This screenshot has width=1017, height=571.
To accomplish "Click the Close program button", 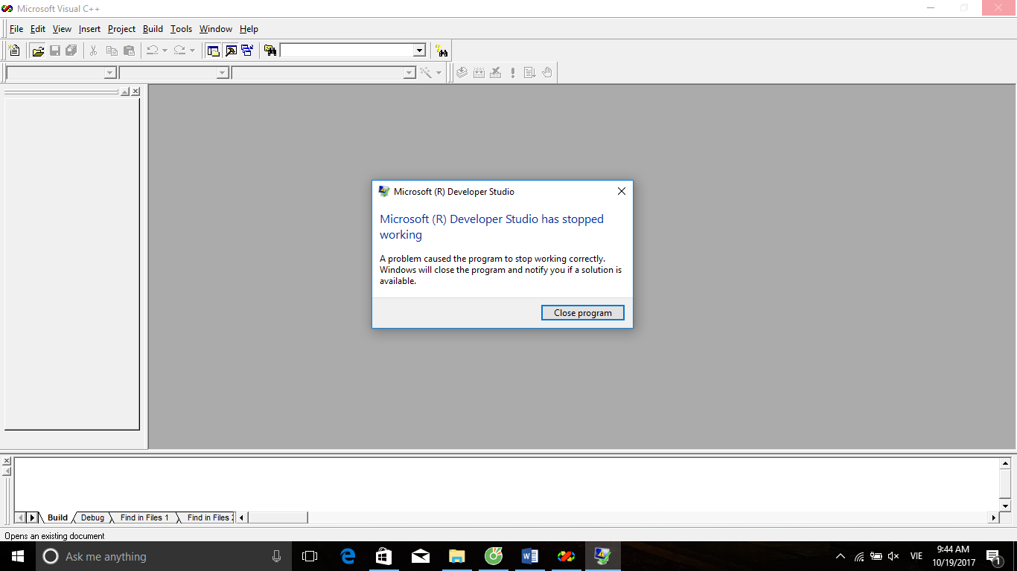I will [x=583, y=313].
